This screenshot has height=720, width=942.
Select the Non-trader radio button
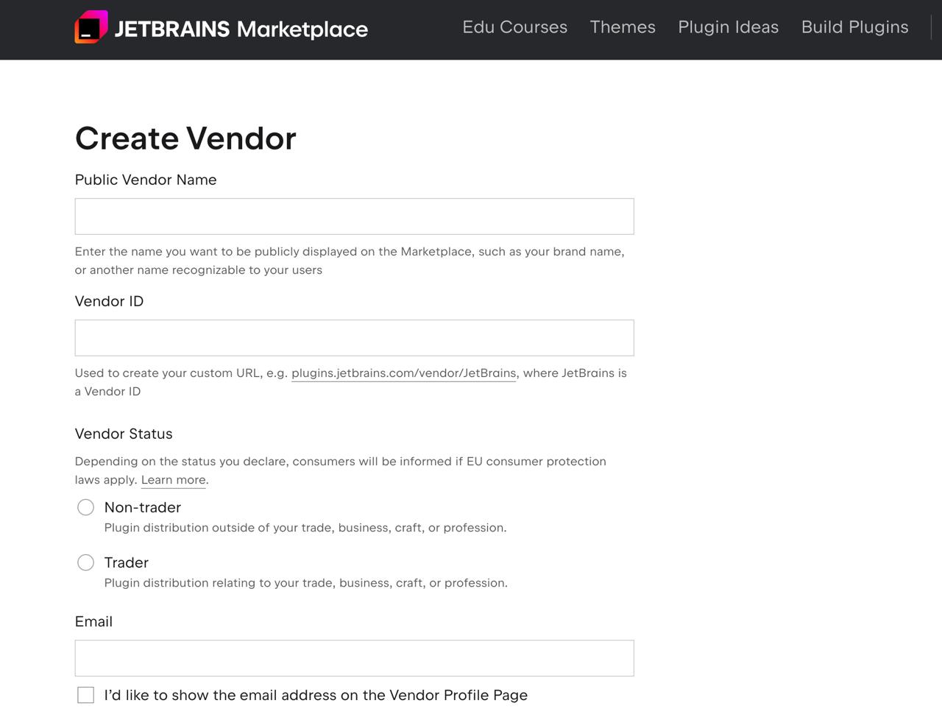pos(86,507)
